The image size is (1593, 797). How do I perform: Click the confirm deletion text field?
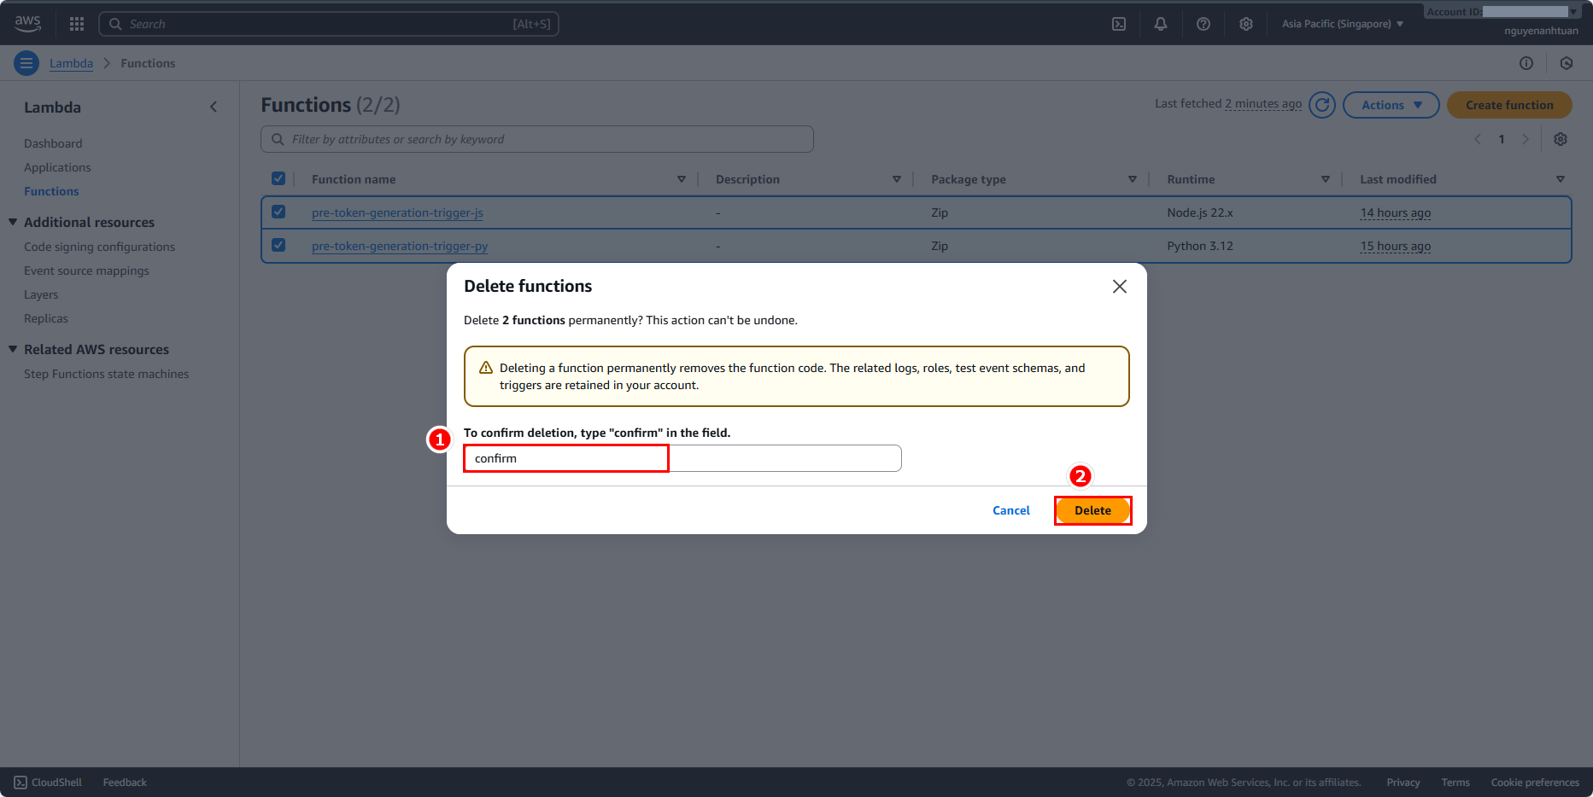682,458
